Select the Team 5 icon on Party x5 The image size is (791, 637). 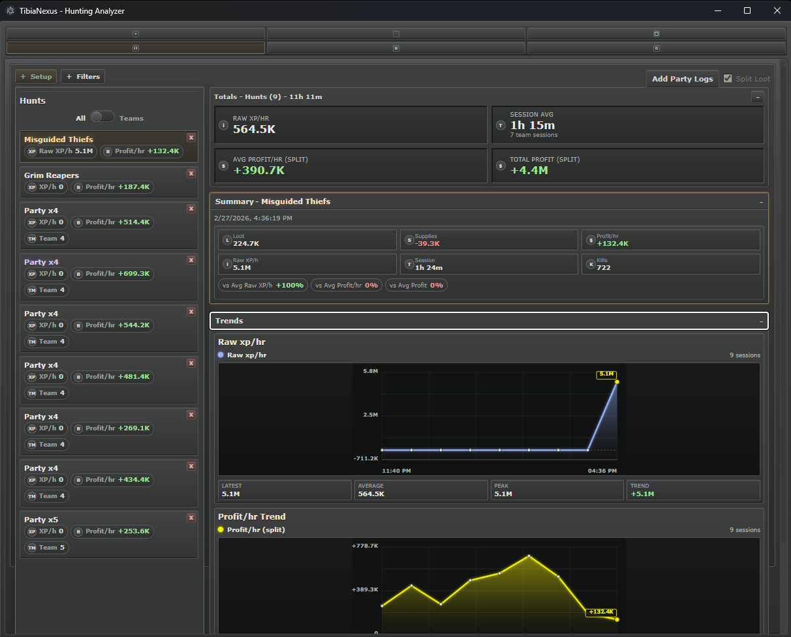tap(32, 548)
